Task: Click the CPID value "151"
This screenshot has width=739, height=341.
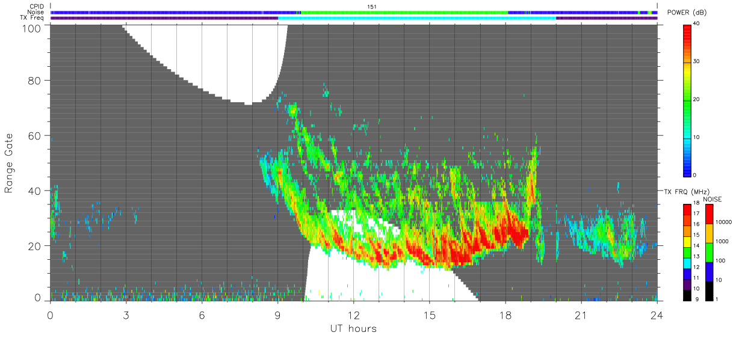Action: pyautogui.click(x=371, y=7)
